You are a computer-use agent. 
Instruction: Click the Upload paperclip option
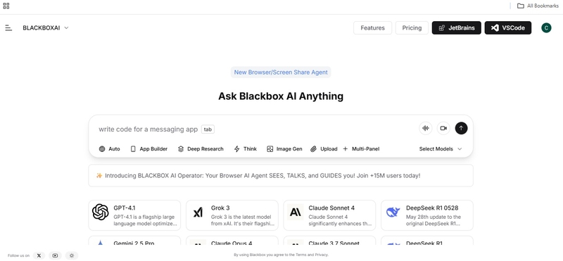click(x=324, y=149)
